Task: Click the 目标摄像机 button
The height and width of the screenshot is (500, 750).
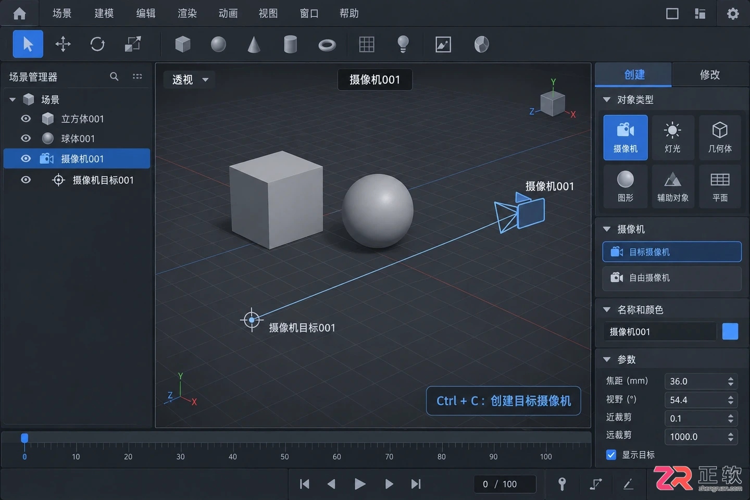Action: pos(672,252)
